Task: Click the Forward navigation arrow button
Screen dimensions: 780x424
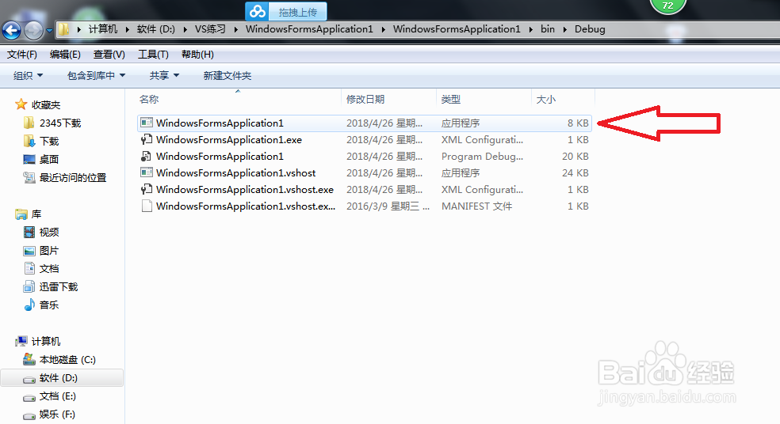Action: click(33, 30)
